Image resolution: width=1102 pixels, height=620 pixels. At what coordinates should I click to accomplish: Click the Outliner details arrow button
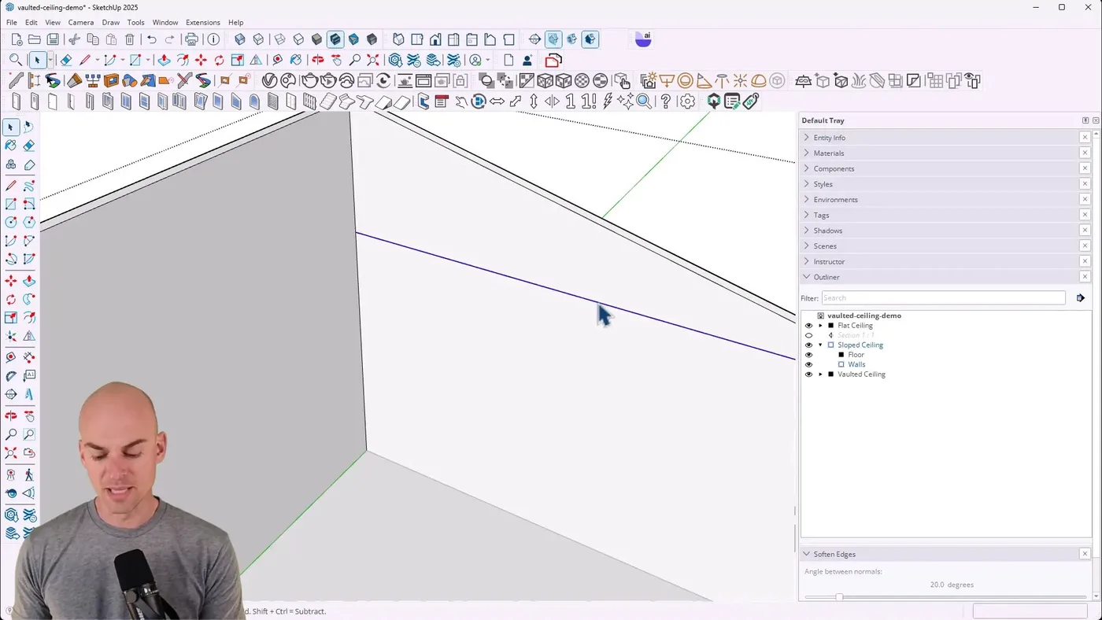pos(1081,298)
